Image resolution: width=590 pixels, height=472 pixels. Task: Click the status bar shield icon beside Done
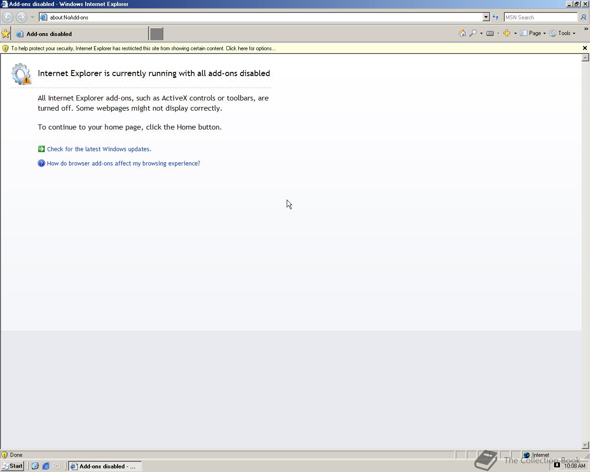[x=5, y=455]
